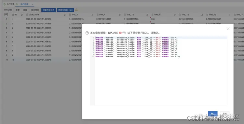The width and height of the screenshot is (244, 124).
Task: Sort by line_10 column sort icon
Action: coord(147,15)
